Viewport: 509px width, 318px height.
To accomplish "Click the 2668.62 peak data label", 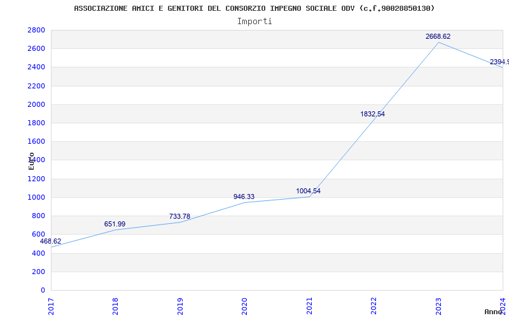I will coord(438,37).
